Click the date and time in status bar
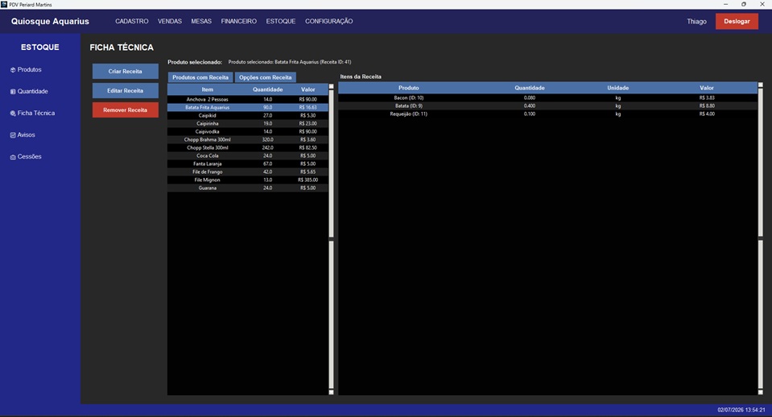 (x=741, y=410)
